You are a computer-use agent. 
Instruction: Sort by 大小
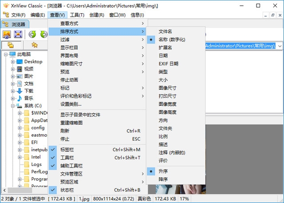(176, 80)
